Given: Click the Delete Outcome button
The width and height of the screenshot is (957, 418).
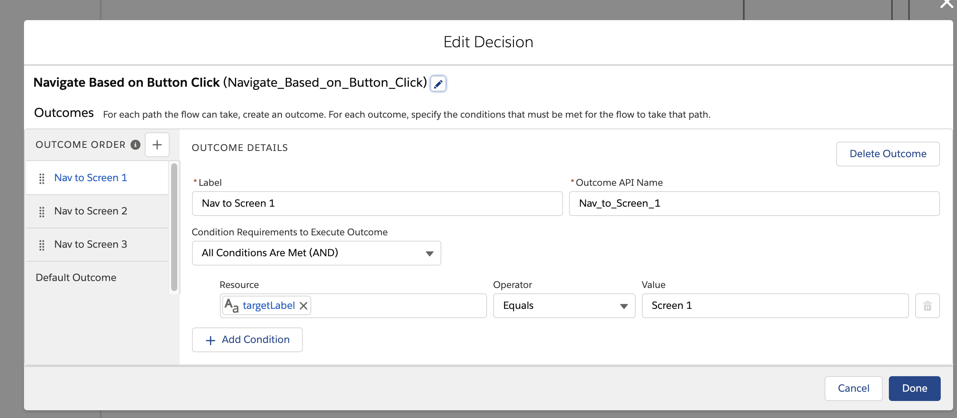Looking at the screenshot, I should pos(888,154).
